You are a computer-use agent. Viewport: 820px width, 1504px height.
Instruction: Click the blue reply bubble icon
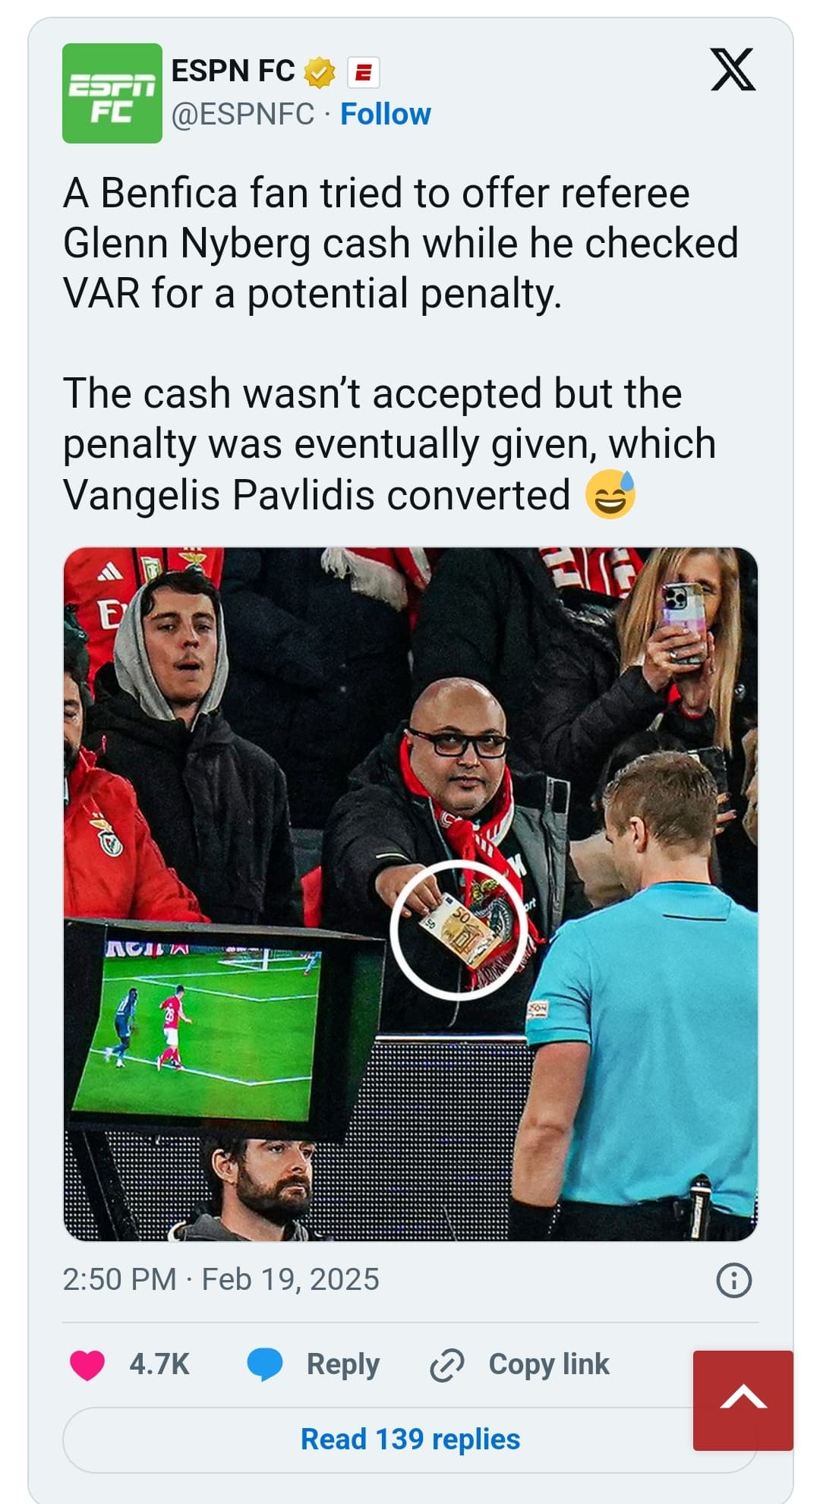[265, 1364]
